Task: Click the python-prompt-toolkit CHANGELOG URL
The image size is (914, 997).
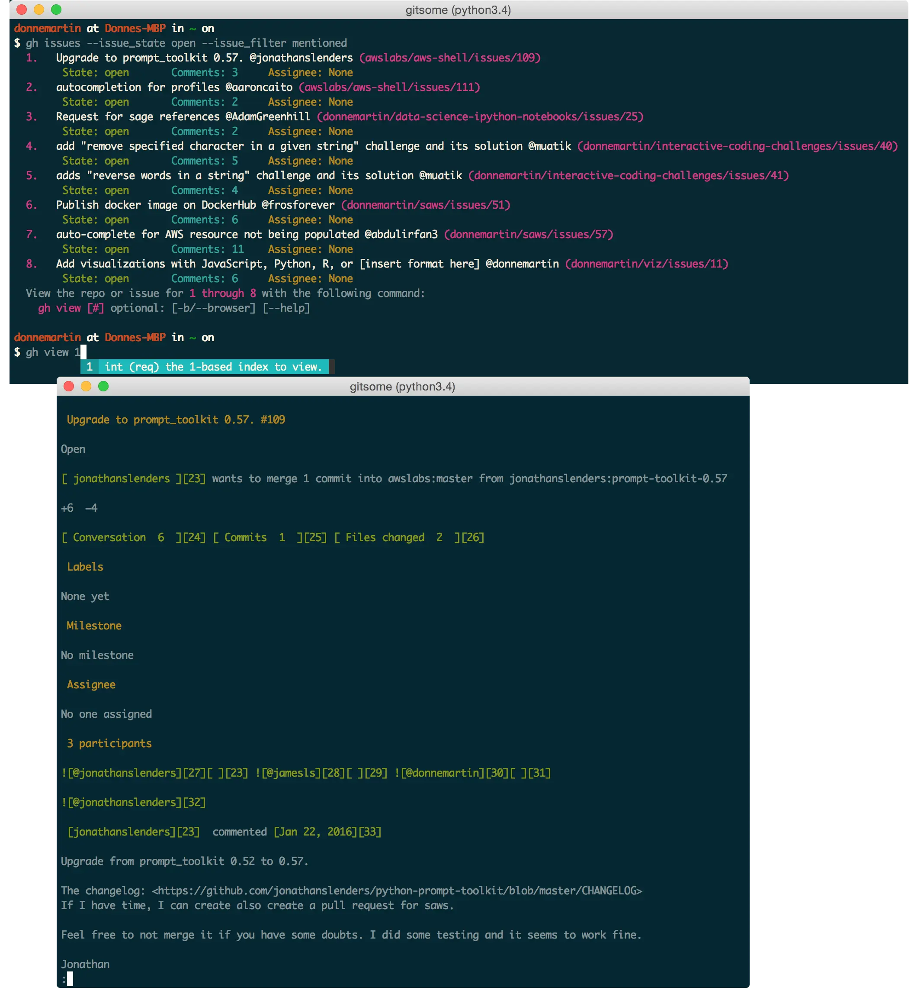Action: 397,891
